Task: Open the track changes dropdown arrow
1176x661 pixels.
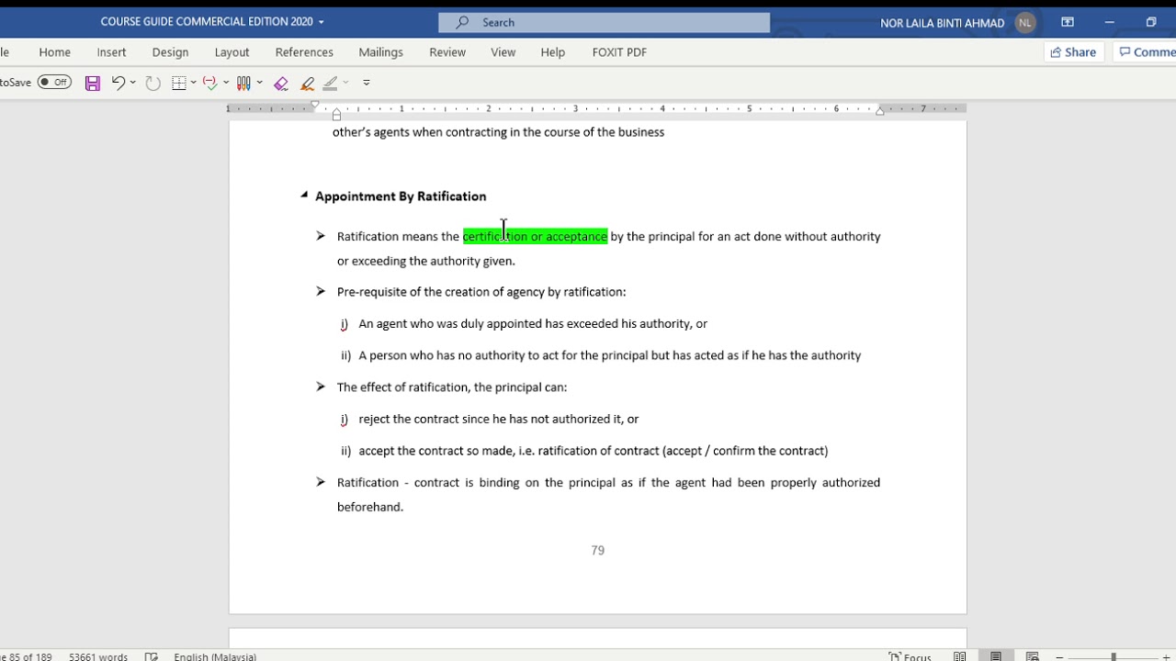Action: pos(226,83)
